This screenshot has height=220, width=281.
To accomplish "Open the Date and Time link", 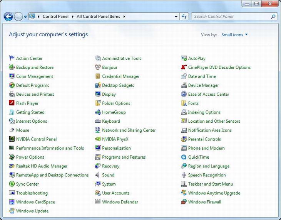I will (x=202, y=76).
